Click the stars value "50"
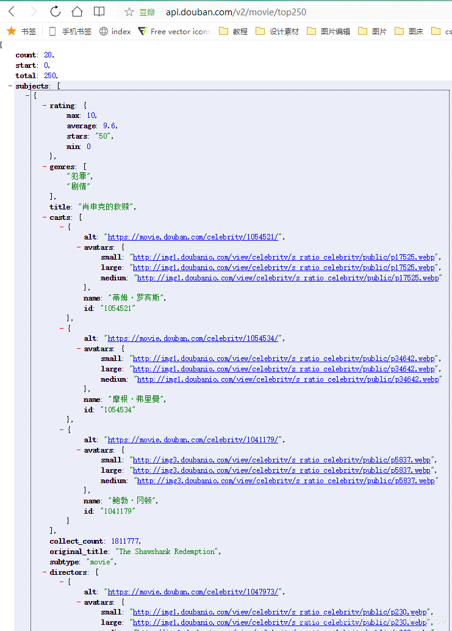 pyautogui.click(x=104, y=136)
